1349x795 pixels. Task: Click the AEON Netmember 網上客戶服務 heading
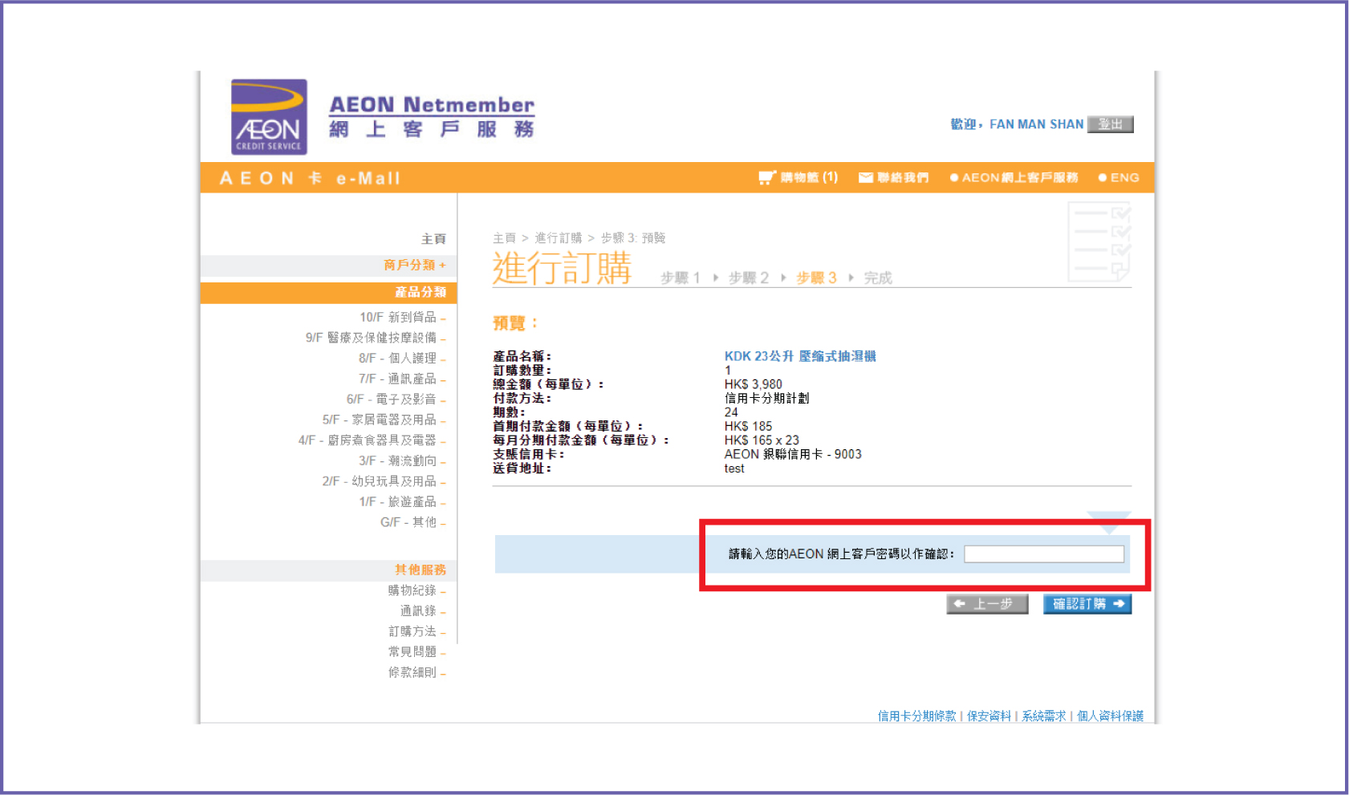(432, 117)
